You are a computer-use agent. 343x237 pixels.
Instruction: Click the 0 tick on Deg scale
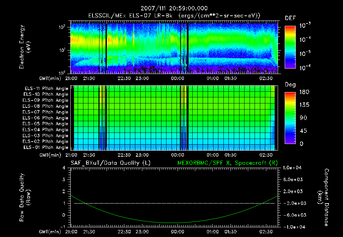[x=301, y=144]
